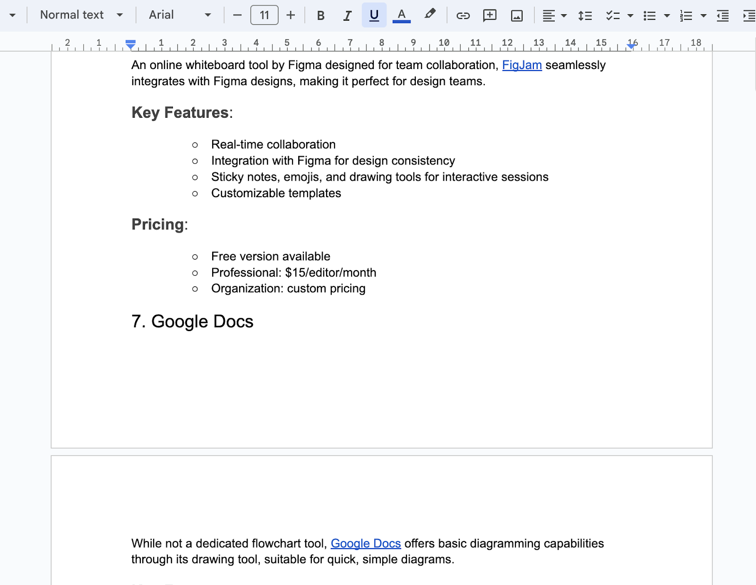Expand numbered list options arrow
Image resolution: width=756 pixels, height=585 pixels.
click(703, 16)
